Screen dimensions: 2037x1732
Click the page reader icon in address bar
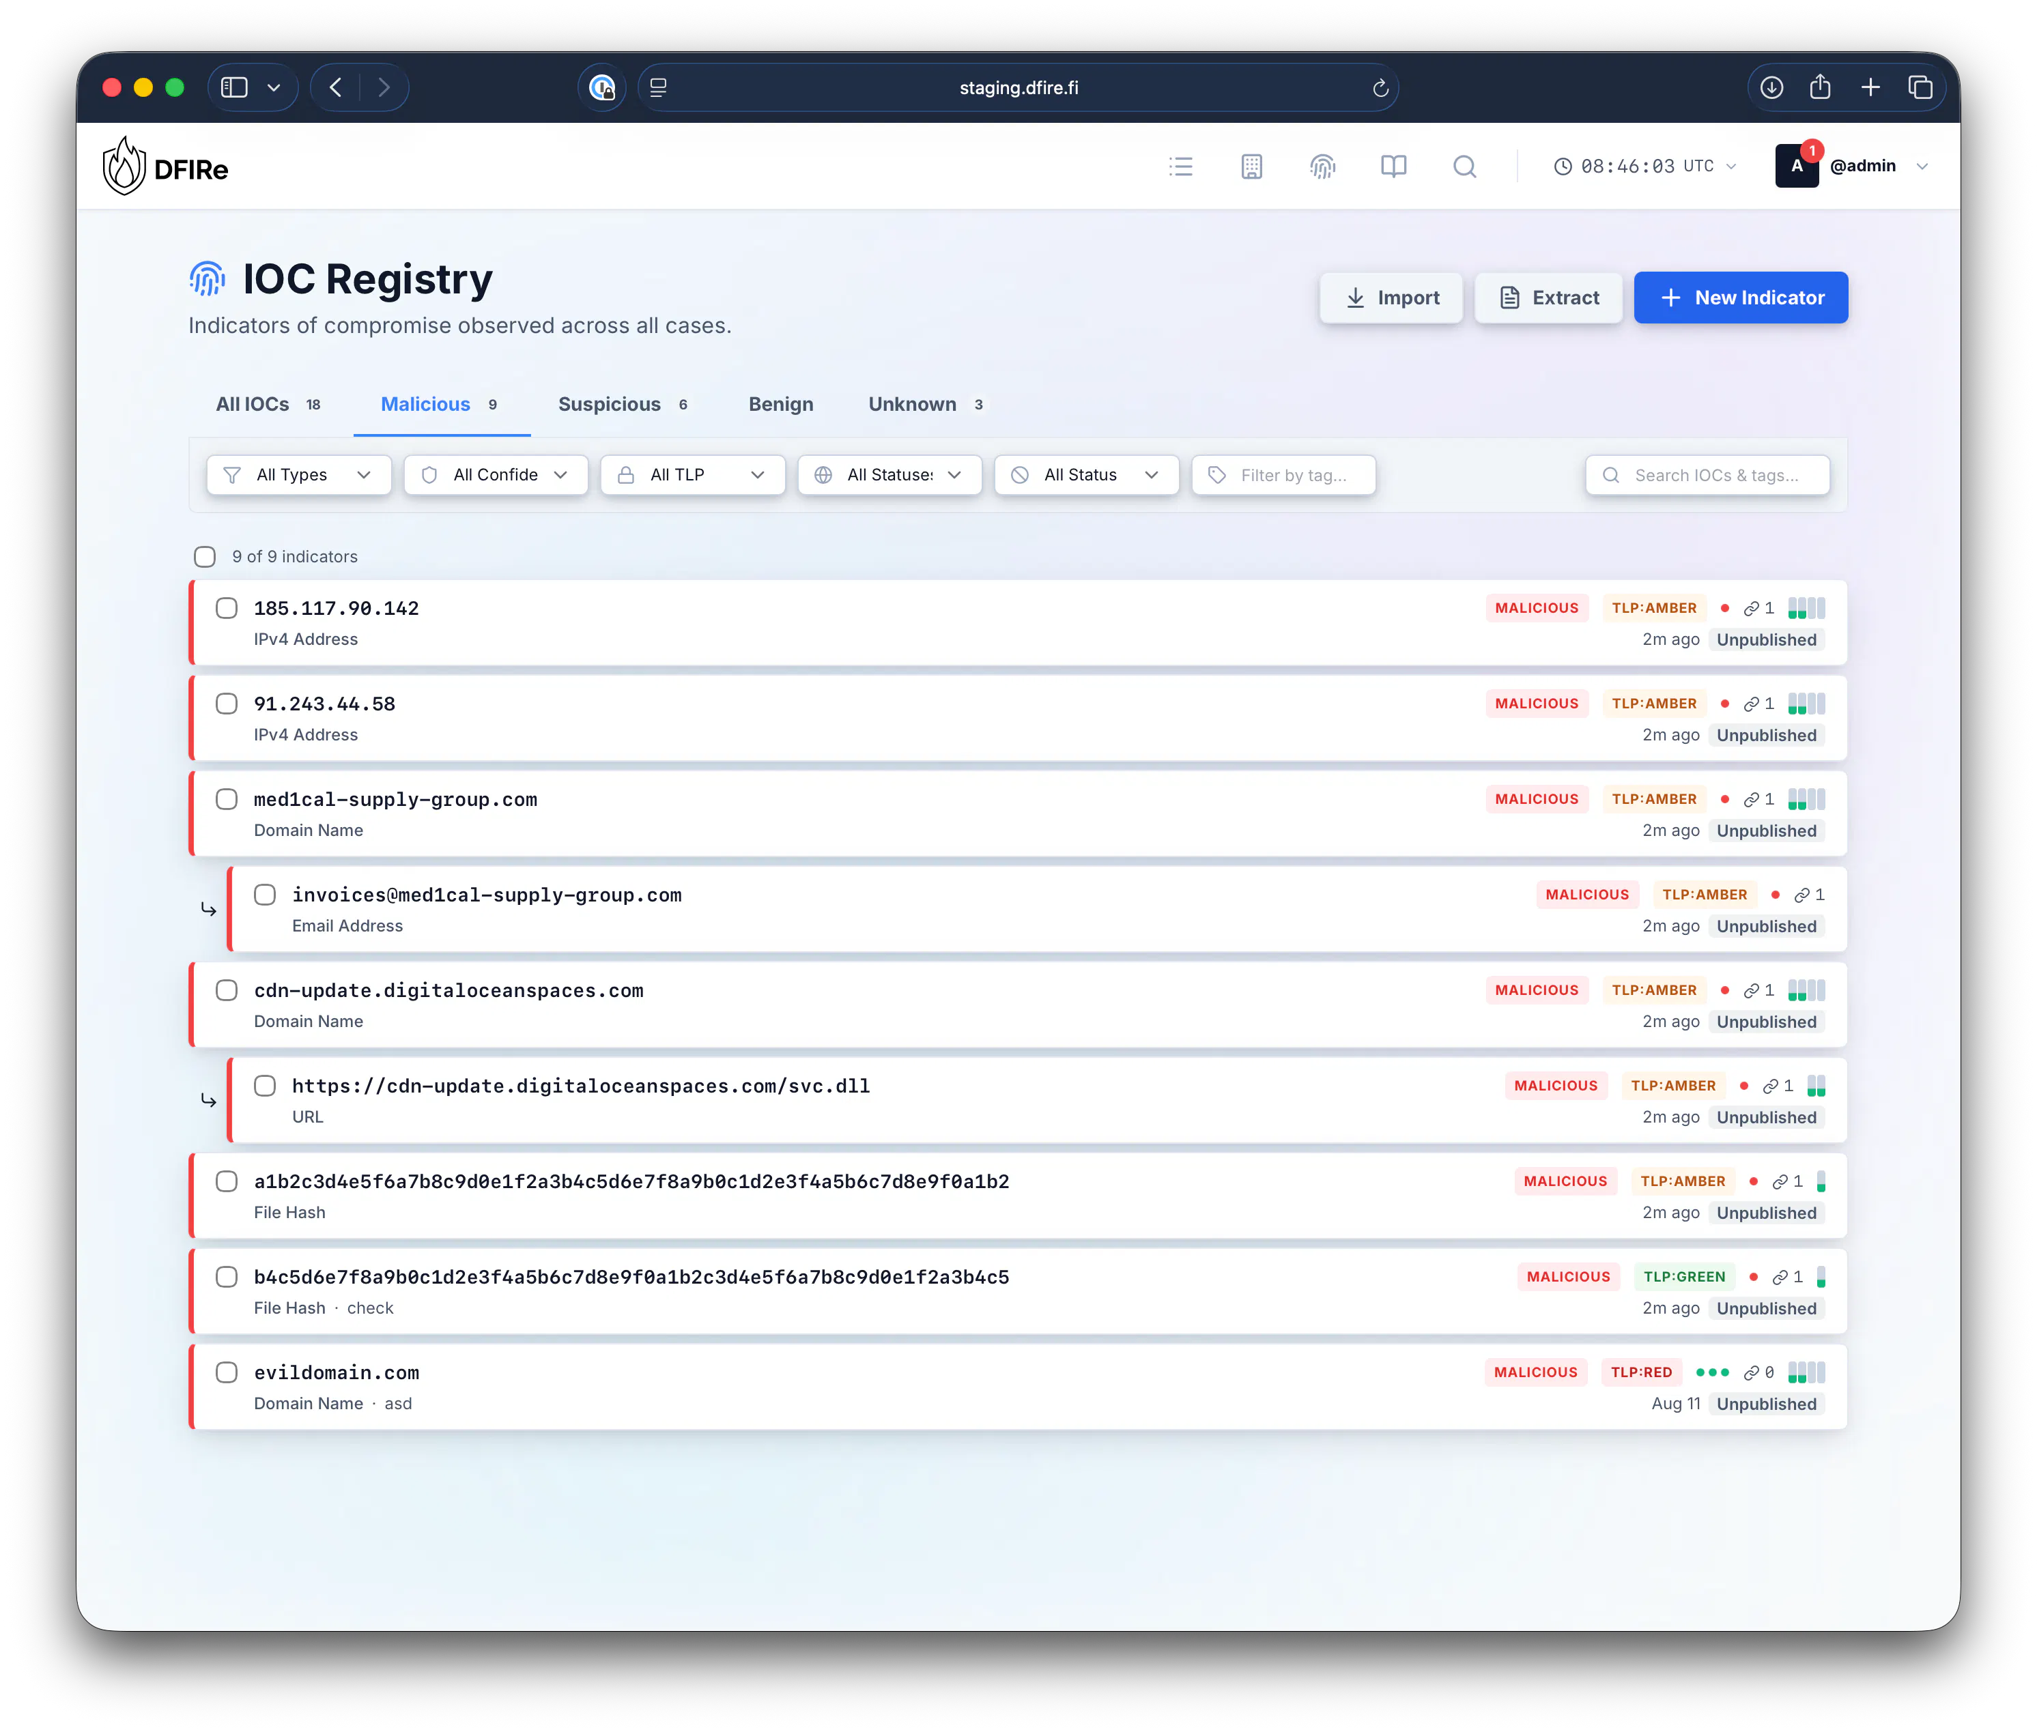pos(658,87)
